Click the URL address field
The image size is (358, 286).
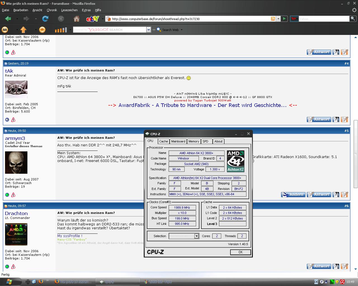pyautogui.click(x=190, y=19)
